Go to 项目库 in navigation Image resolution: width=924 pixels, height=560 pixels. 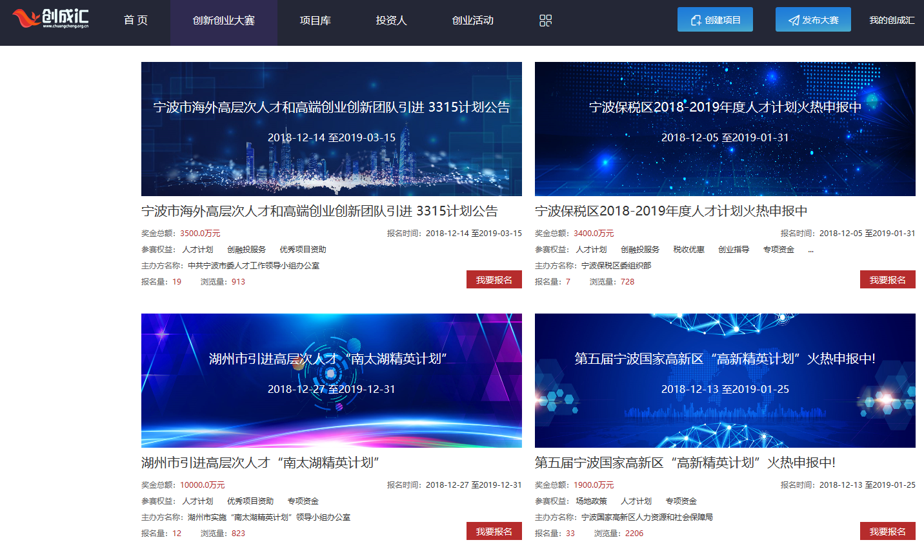point(315,21)
